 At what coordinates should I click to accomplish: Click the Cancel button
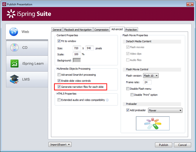(182, 145)
